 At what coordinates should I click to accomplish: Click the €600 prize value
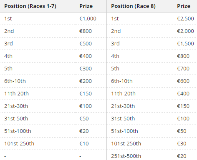point(183,81)
